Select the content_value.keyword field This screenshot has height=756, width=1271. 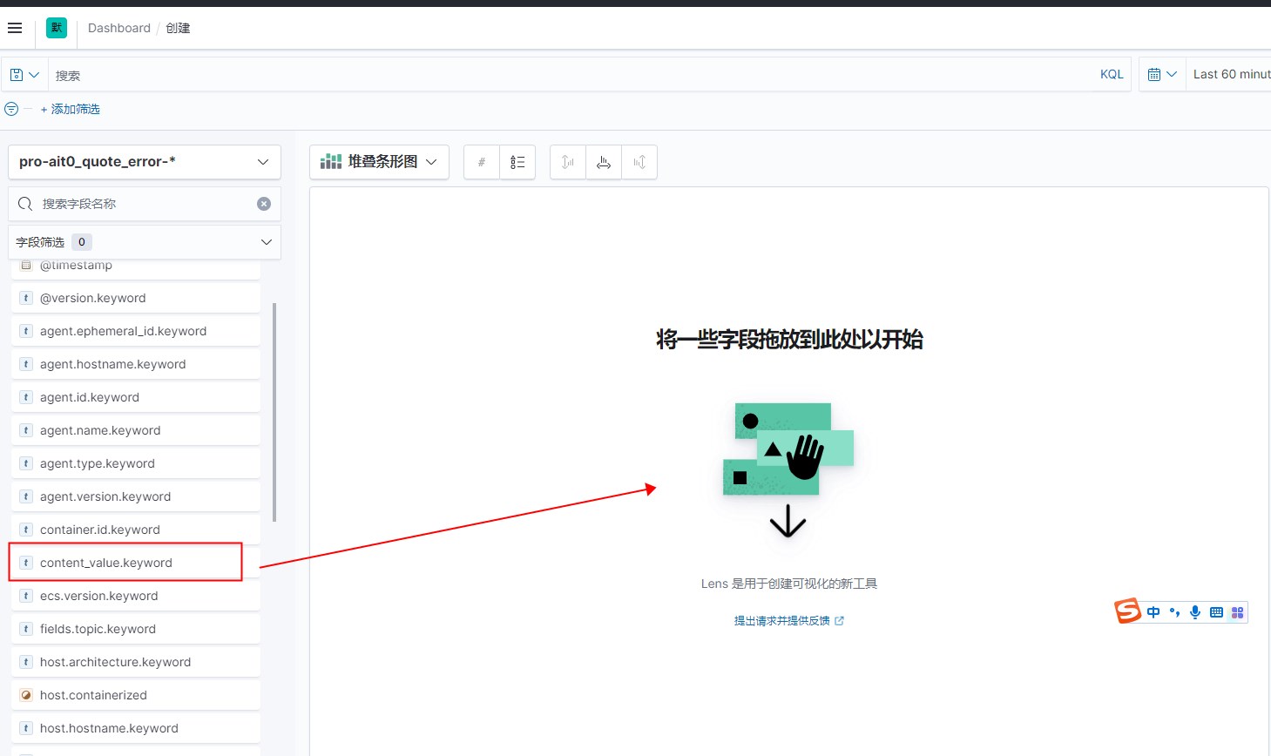106,563
